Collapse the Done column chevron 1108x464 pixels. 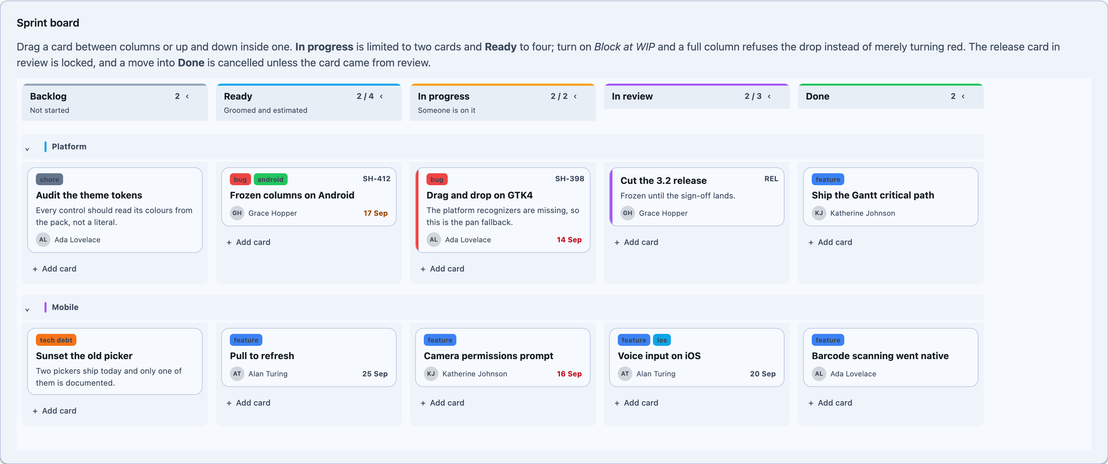(x=963, y=96)
